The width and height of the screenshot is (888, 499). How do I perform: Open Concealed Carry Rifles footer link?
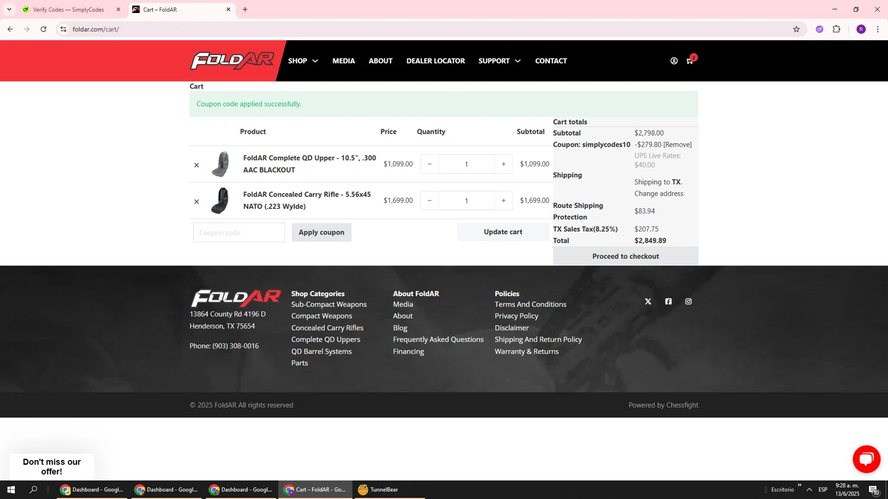[327, 328]
